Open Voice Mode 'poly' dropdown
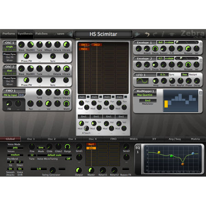The width and height of the screenshot is (206, 206). [x=15, y=148]
